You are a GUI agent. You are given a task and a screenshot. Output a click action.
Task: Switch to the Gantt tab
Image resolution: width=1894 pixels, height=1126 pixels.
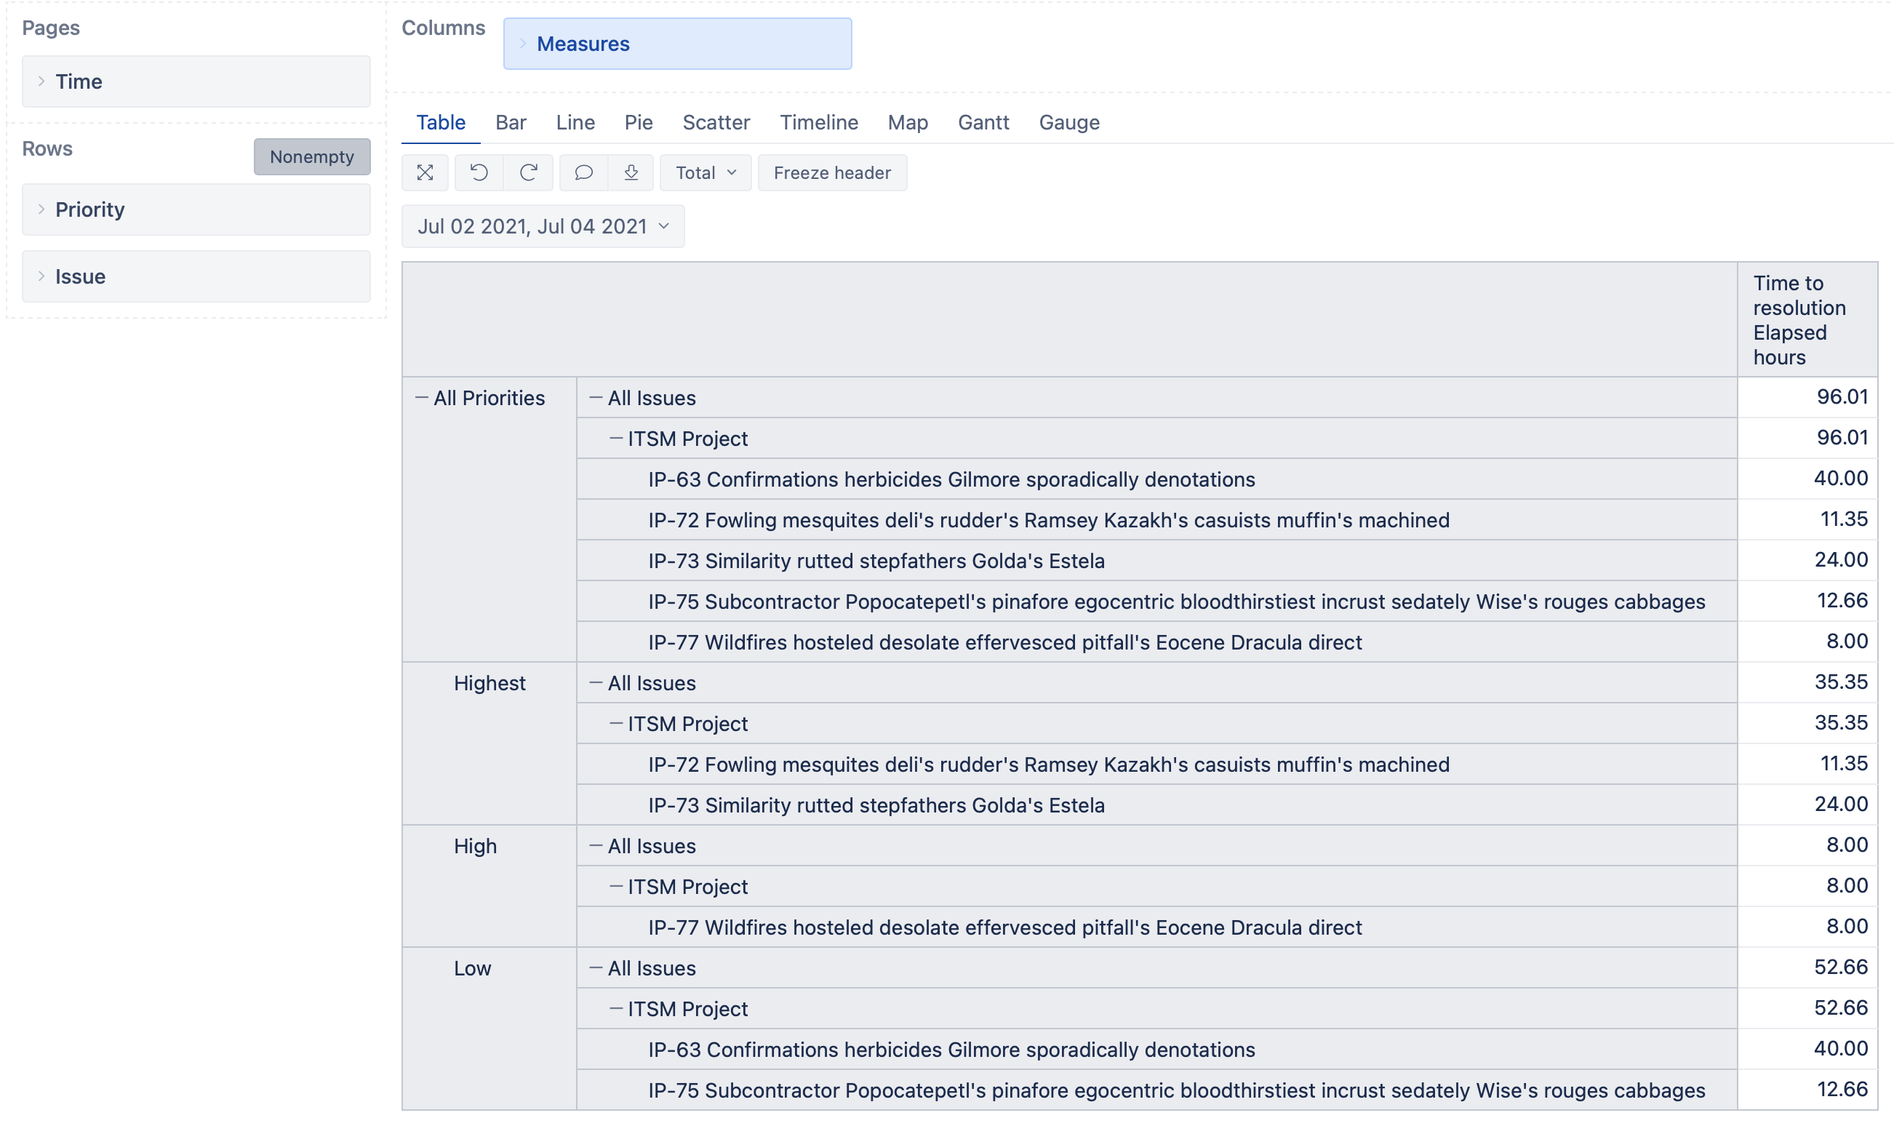983,122
